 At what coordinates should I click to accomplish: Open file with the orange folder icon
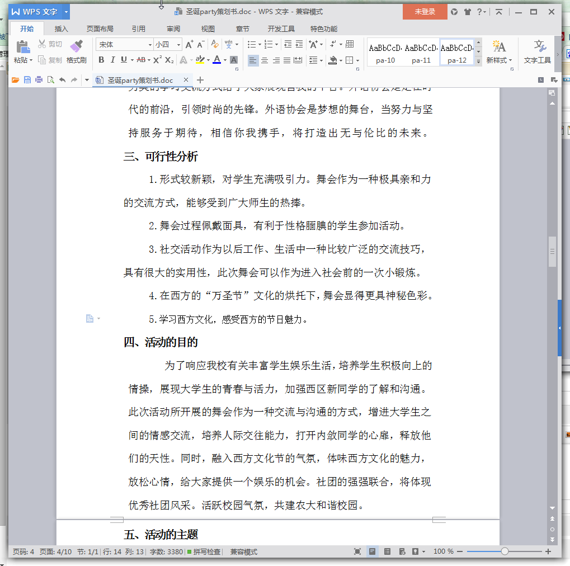click(x=15, y=80)
